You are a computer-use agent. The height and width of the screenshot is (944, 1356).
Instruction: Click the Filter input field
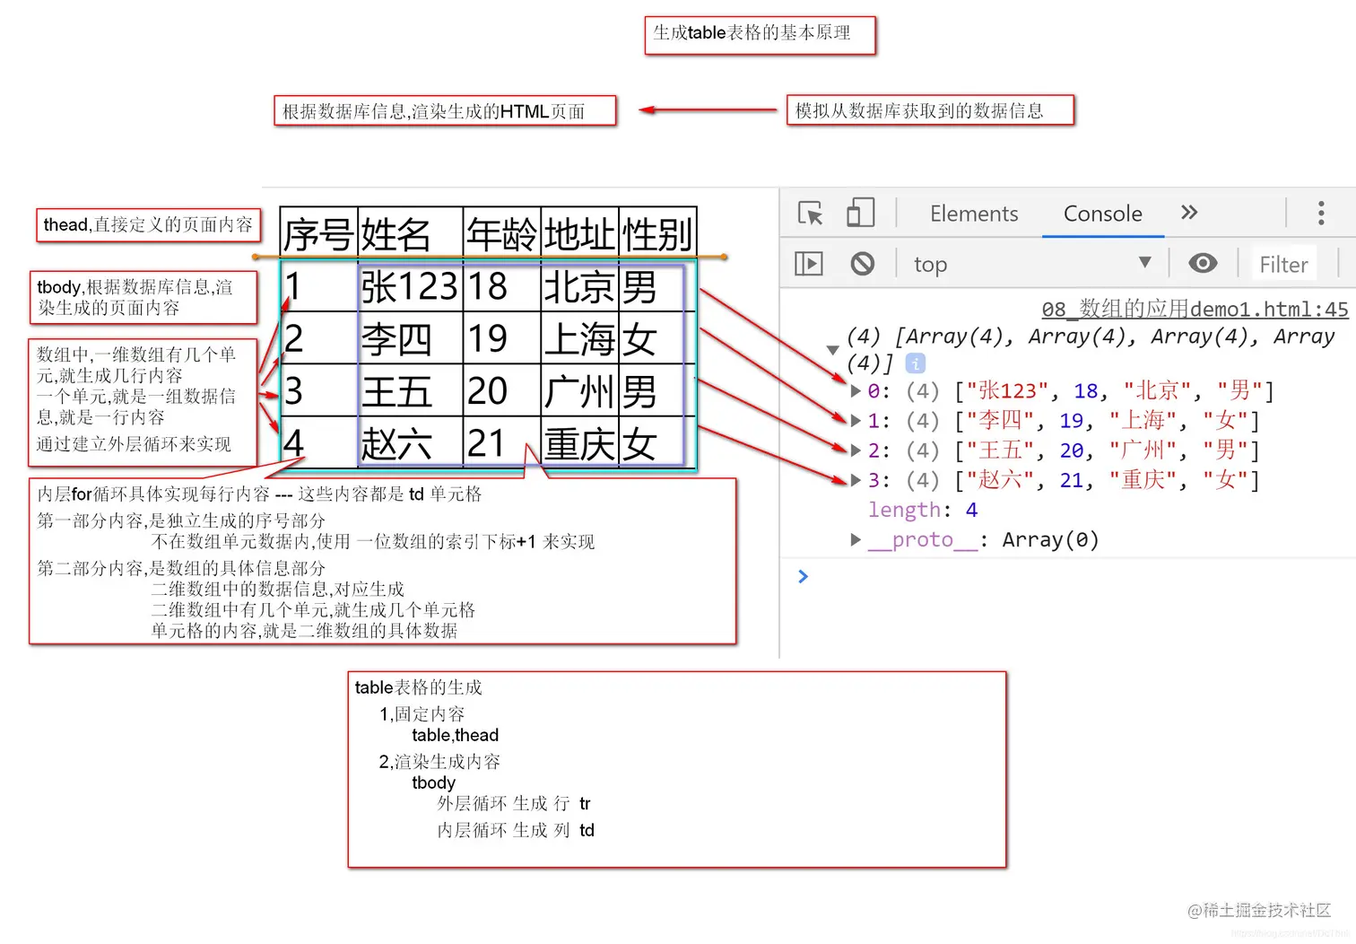click(x=1283, y=263)
